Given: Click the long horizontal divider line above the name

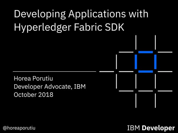Looking at the screenshot, I should (x=54, y=71).
